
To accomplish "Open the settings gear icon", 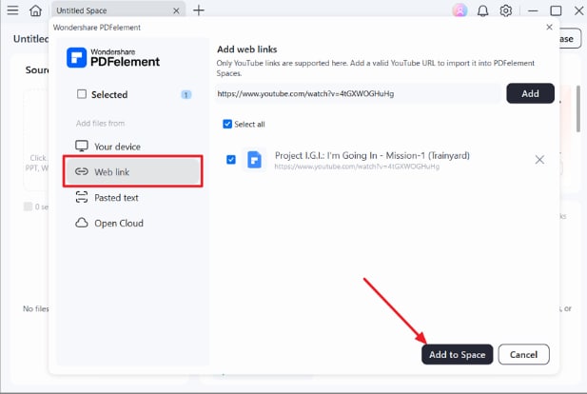I will pyautogui.click(x=506, y=10).
